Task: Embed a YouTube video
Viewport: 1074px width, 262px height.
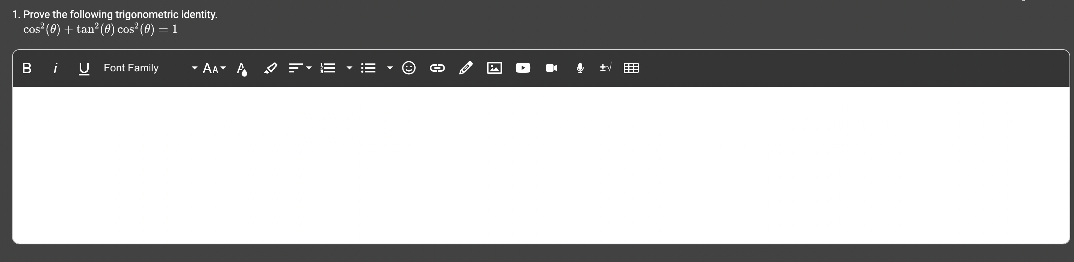Action: tap(523, 68)
